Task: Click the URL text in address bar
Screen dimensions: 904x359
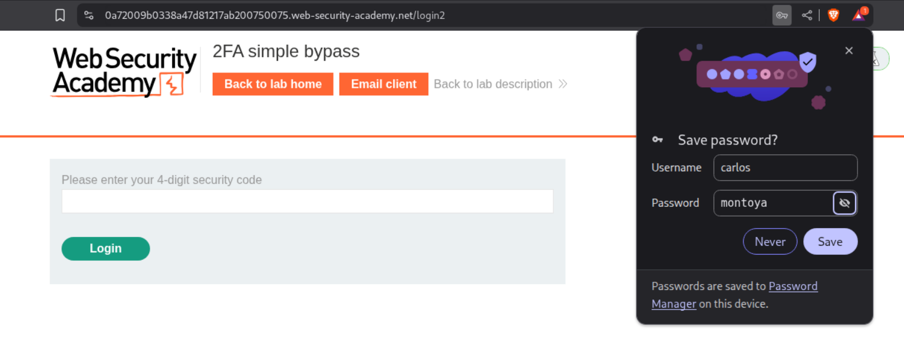Action: pyautogui.click(x=275, y=15)
